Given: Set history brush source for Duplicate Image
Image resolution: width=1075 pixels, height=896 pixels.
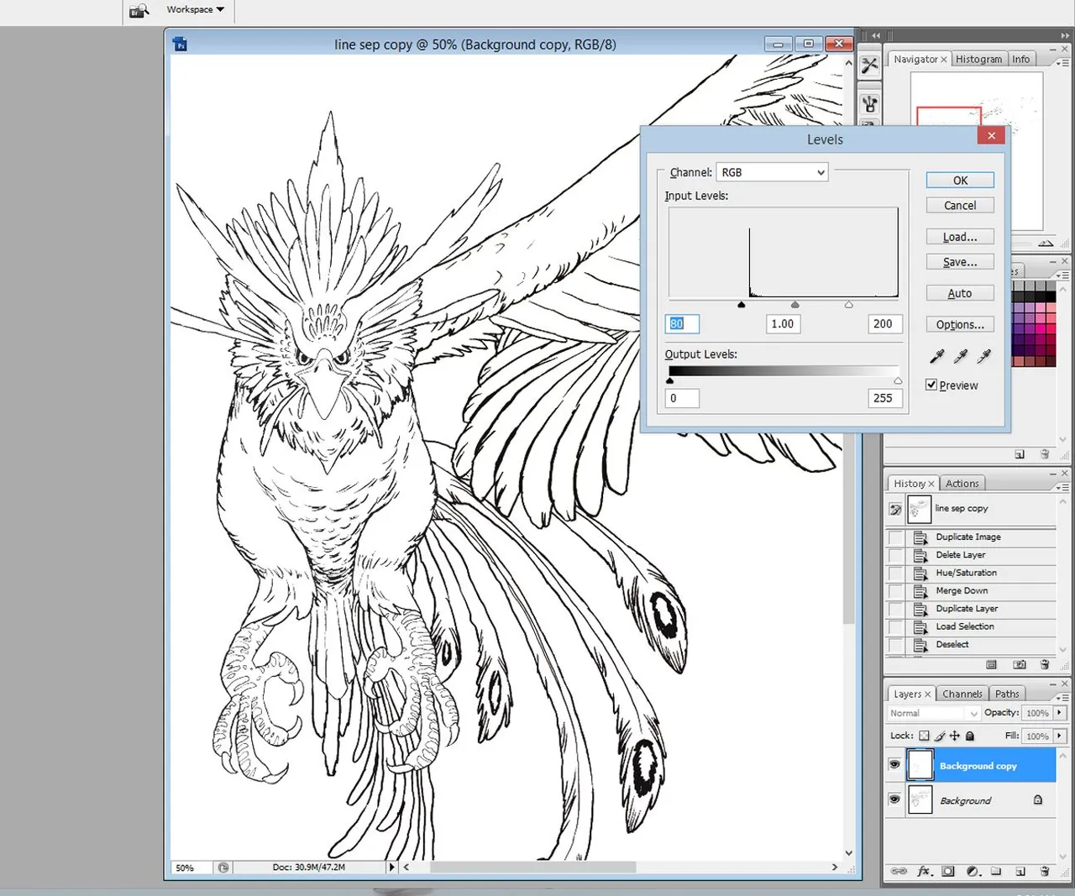Looking at the screenshot, I should (x=896, y=537).
